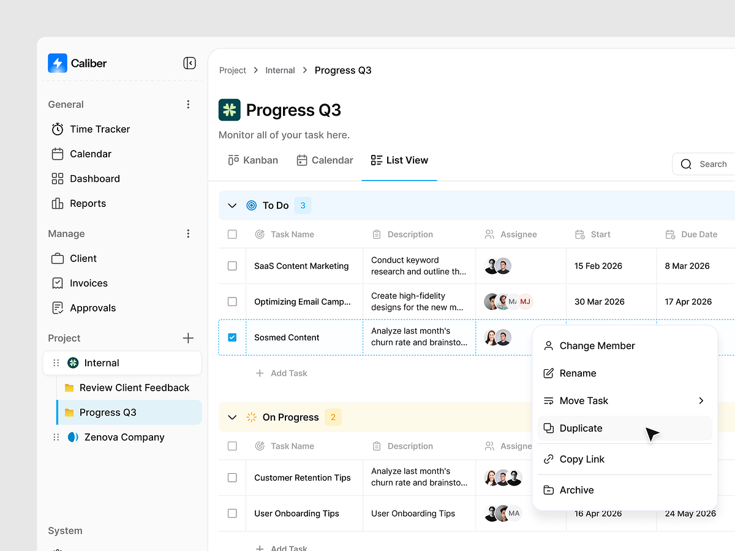Click the Calendar icon in sidebar
735x551 pixels.
pyautogui.click(x=58, y=154)
